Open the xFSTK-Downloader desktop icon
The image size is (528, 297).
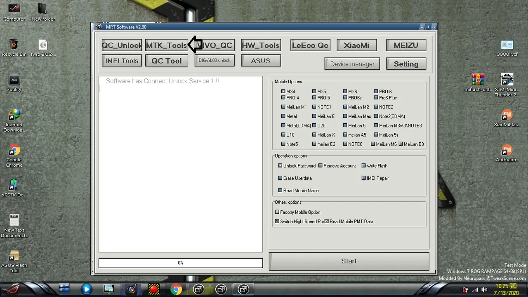[14, 188]
